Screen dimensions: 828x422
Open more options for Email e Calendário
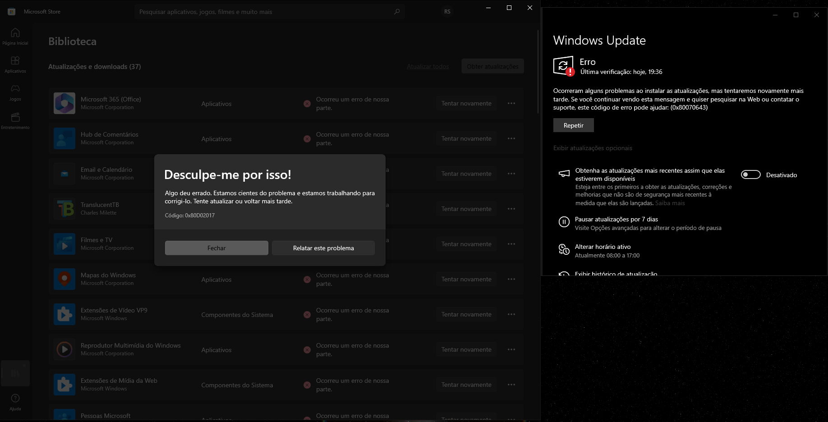(x=511, y=174)
